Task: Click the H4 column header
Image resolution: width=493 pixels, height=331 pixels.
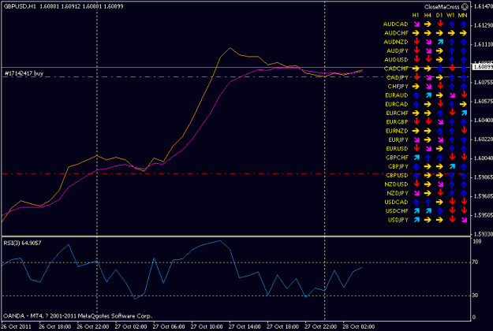Action: coord(428,15)
